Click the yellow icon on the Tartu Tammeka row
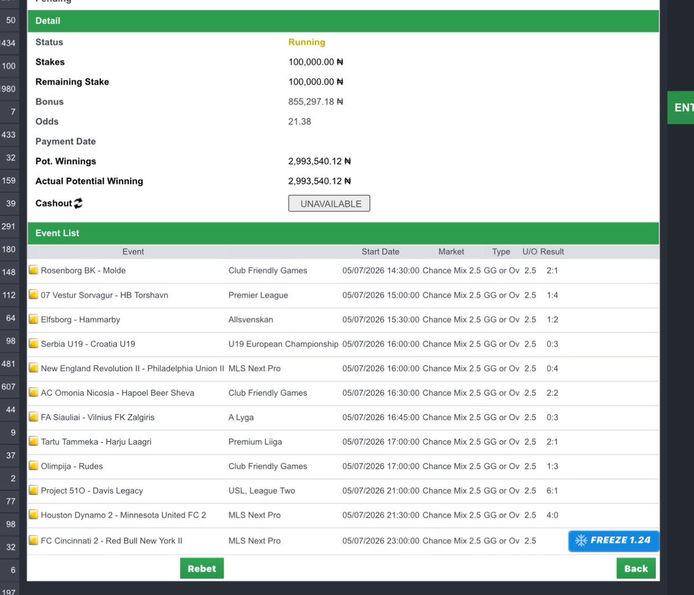 [34, 442]
